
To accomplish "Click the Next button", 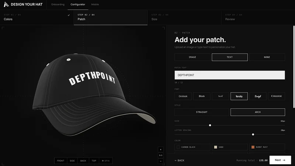I will pos(280,160).
